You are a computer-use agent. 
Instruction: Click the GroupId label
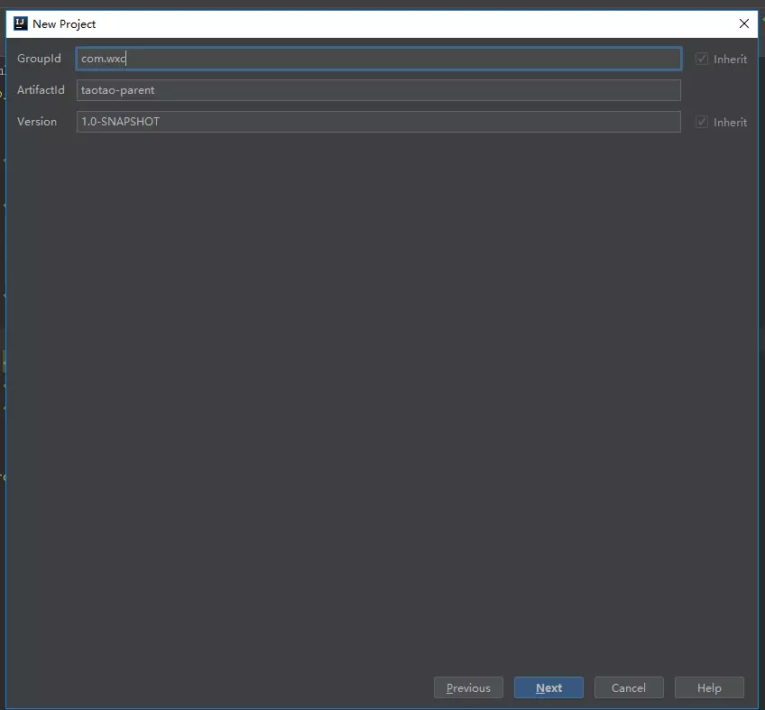tap(39, 59)
